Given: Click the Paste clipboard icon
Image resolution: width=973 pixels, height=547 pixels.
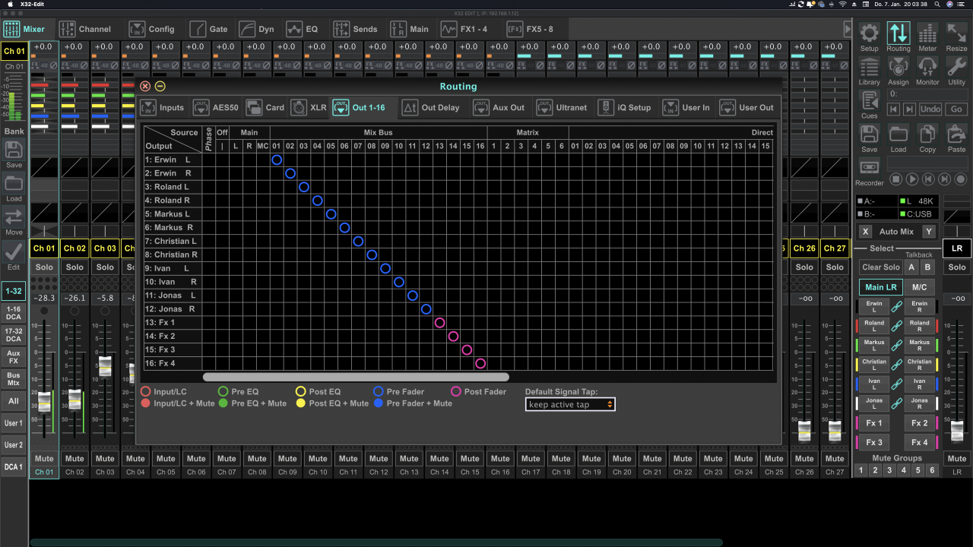Looking at the screenshot, I should tap(956, 138).
